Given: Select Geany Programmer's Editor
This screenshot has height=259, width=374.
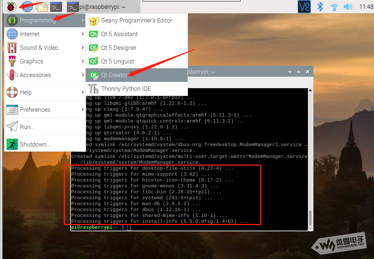Looking at the screenshot, I should [x=136, y=20].
